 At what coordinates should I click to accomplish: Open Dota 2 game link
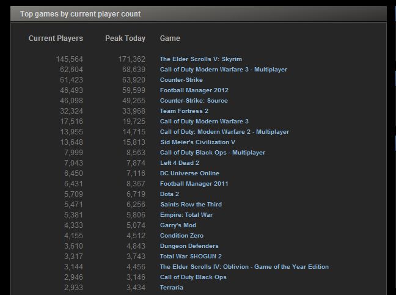[169, 194]
